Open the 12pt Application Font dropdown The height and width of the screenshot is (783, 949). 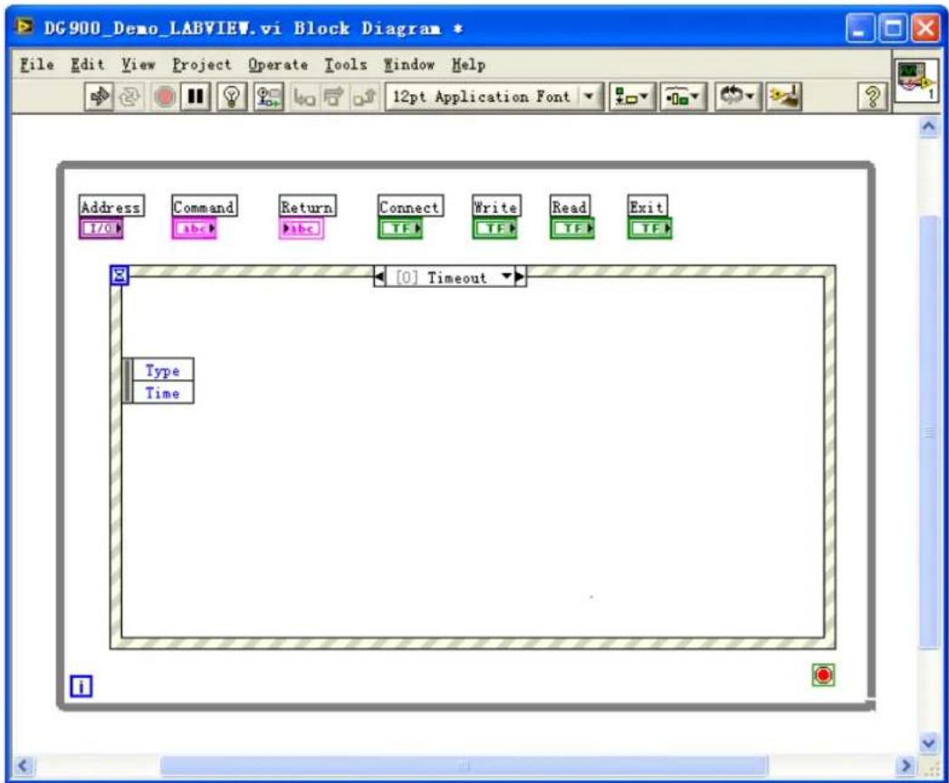tap(494, 97)
